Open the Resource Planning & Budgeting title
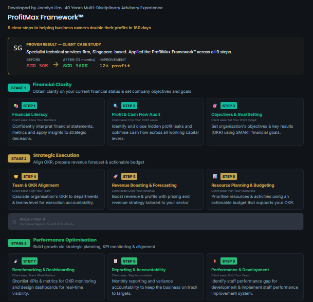Image resolution: width=313 pixels, height=302 pixels. click(243, 185)
